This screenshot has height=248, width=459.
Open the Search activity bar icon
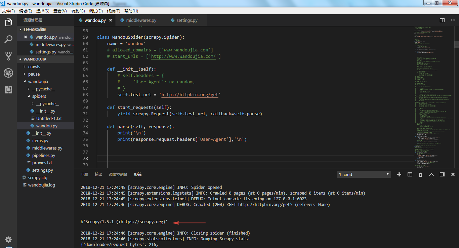(8, 39)
